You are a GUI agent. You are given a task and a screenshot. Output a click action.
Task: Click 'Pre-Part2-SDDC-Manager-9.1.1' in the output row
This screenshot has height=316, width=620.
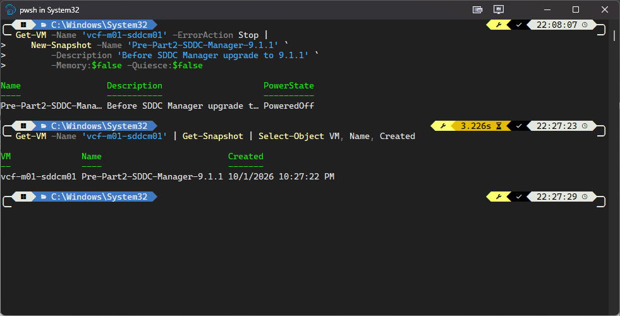click(152, 176)
